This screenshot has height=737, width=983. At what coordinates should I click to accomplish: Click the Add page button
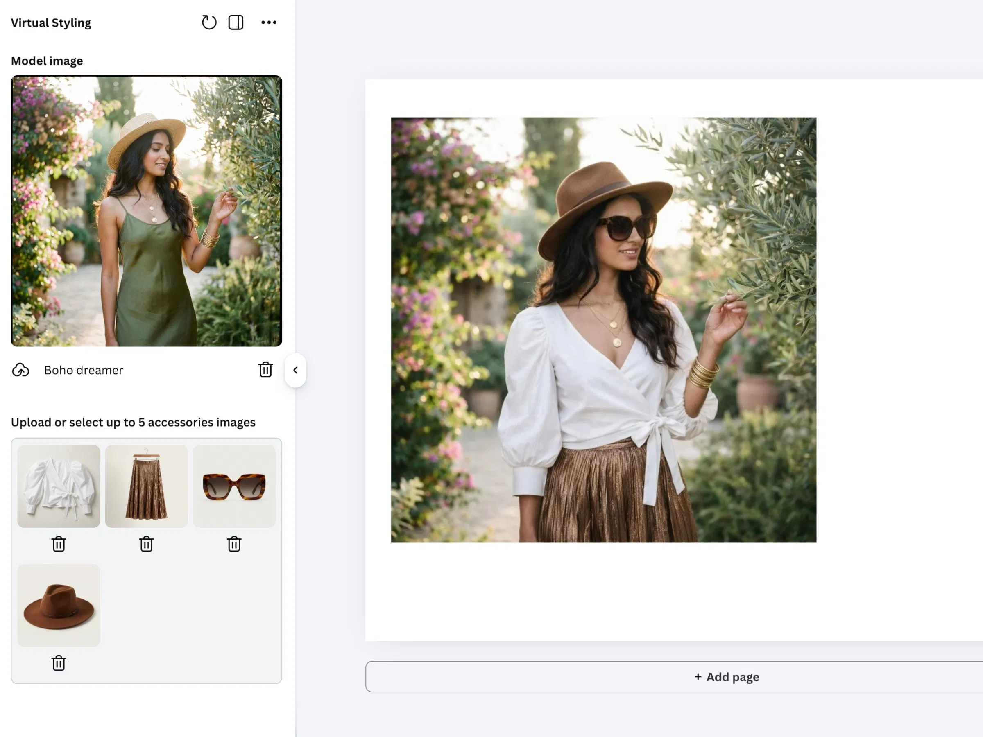[727, 676]
